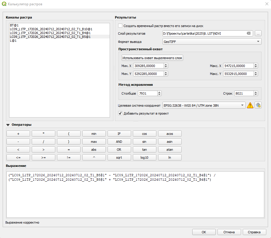The image size is (271, 238).
Task: Insert the multiplication operator
Action: point(44,134)
